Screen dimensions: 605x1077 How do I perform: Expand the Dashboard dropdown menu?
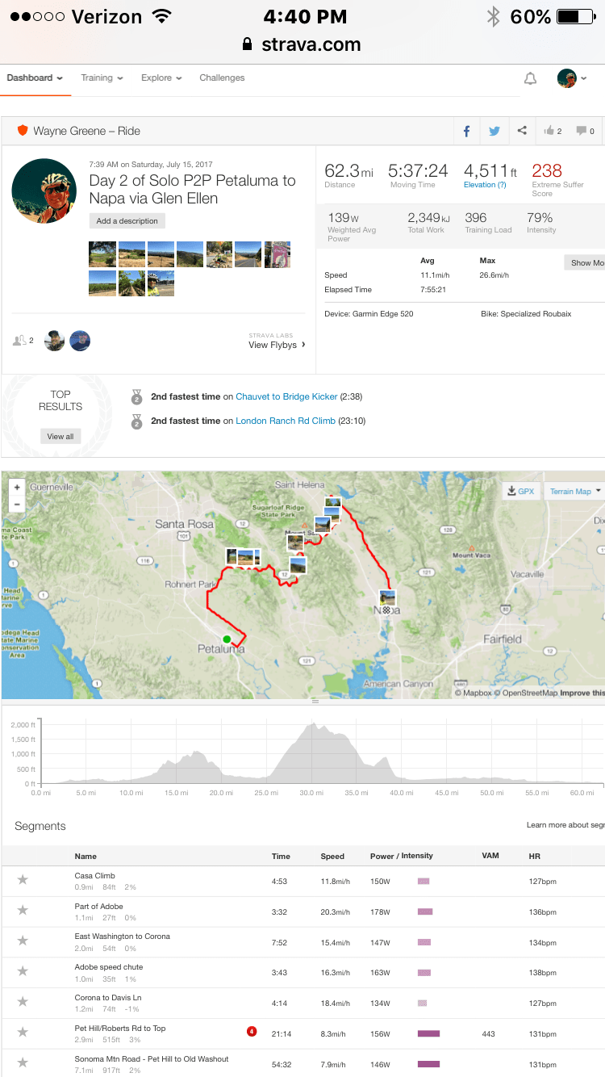[x=35, y=78]
